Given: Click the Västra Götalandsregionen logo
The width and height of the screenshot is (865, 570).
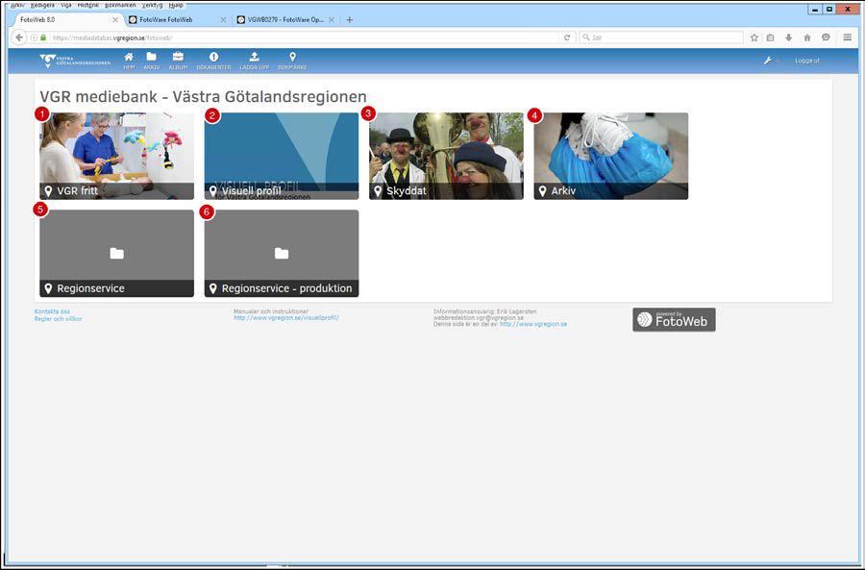Looking at the screenshot, I should tap(75, 61).
